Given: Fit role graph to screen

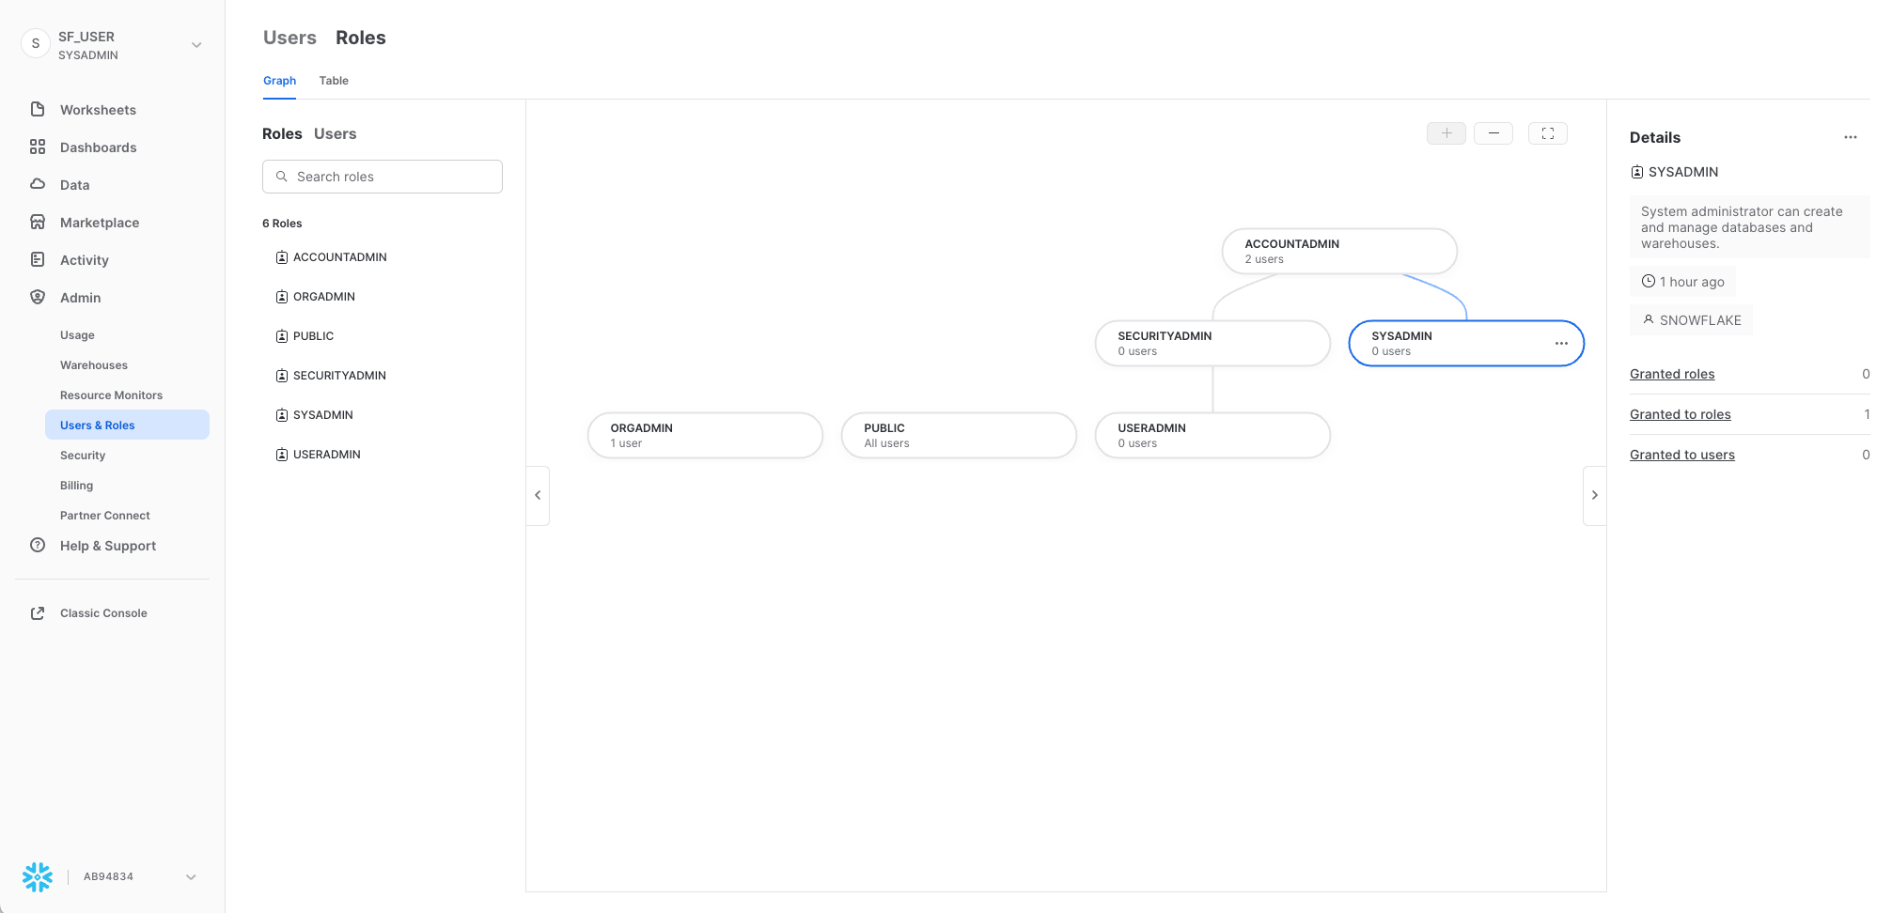Looking at the screenshot, I should coord(1547,133).
